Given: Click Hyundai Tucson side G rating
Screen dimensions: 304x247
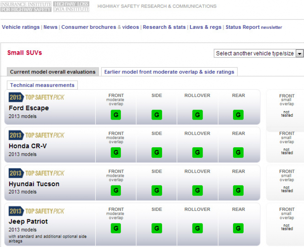Looking at the screenshot, I should 156,191.
